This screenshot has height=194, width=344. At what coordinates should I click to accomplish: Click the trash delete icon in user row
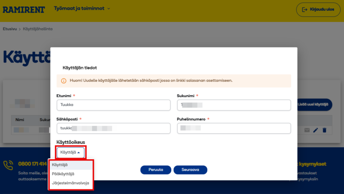(x=325, y=130)
